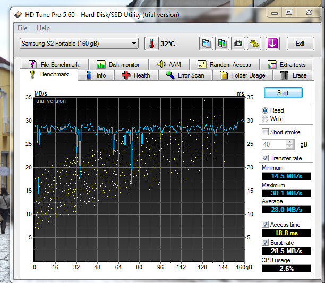This screenshot has width=325, height=283.
Task: Open options via wrench icon
Action: (x=254, y=44)
